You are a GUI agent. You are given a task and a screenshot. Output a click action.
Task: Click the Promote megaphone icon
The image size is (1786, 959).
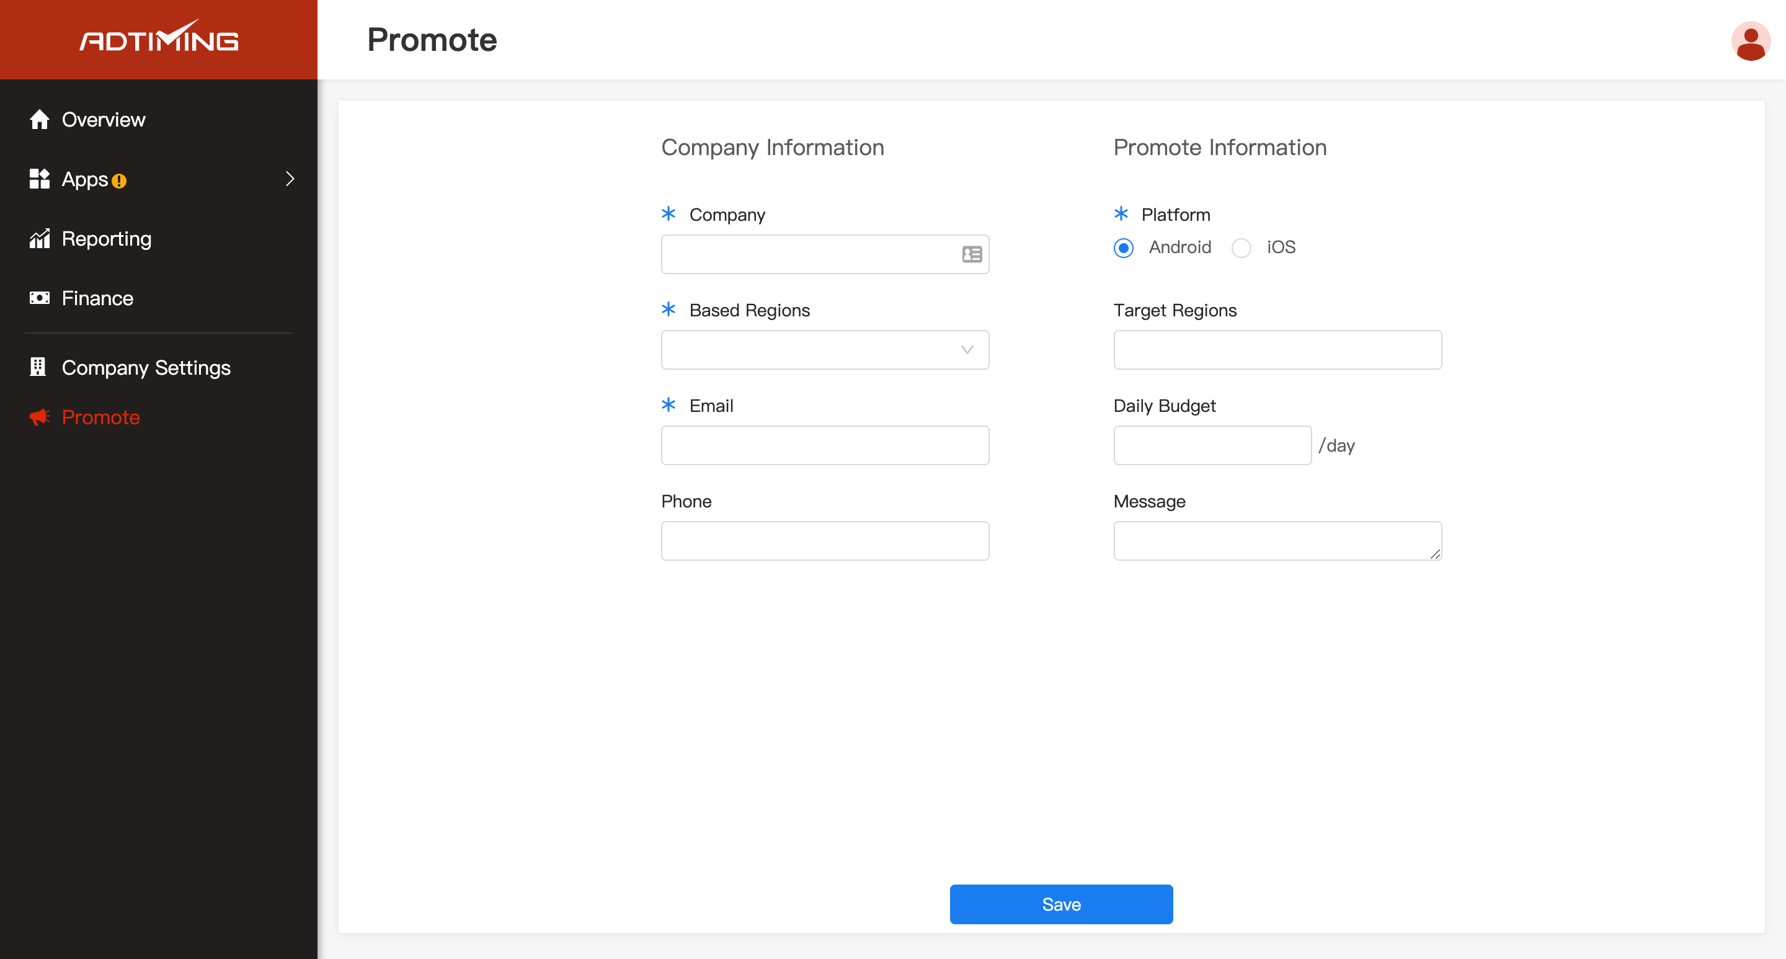pos(39,417)
